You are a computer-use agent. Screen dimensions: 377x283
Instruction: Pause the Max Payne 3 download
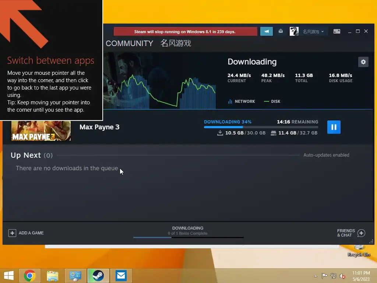(x=334, y=127)
